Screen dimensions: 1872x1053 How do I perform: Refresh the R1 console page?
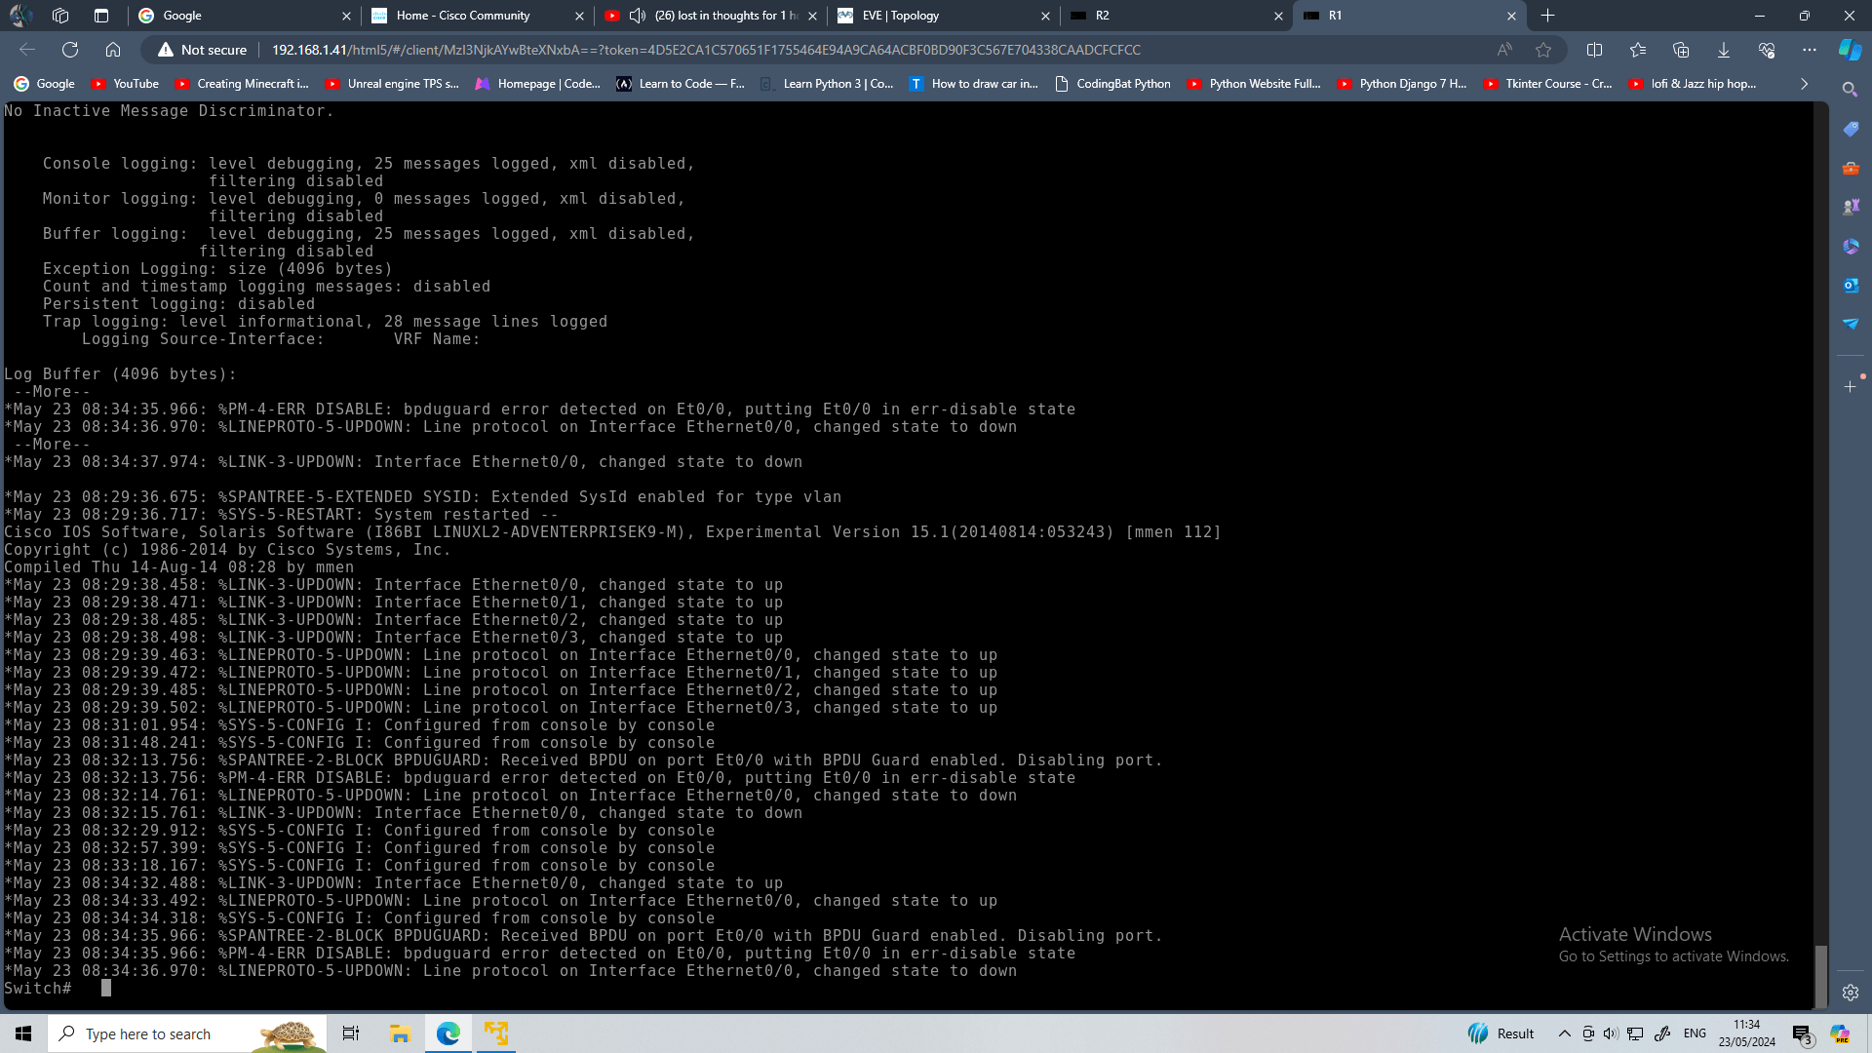click(69, 50)
